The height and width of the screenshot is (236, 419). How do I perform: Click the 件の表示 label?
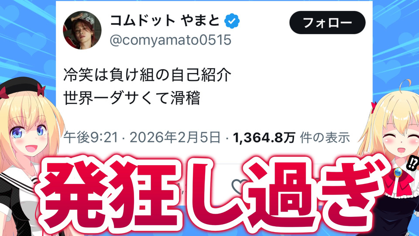325,138
